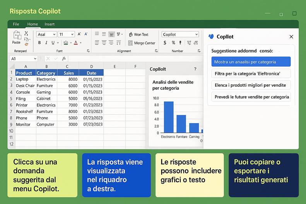Click the Furniture bar in chart
Image resolution: width=306 pixels, height=204 pixels.
pyautogui.click(x=181, y=124)
